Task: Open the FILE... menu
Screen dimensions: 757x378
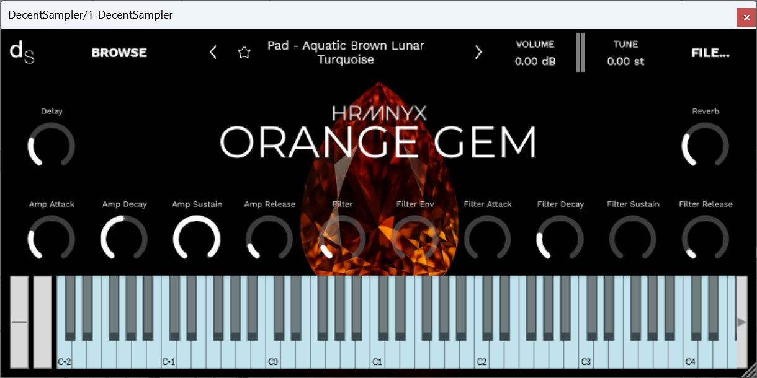Action: tap(710, 52)
